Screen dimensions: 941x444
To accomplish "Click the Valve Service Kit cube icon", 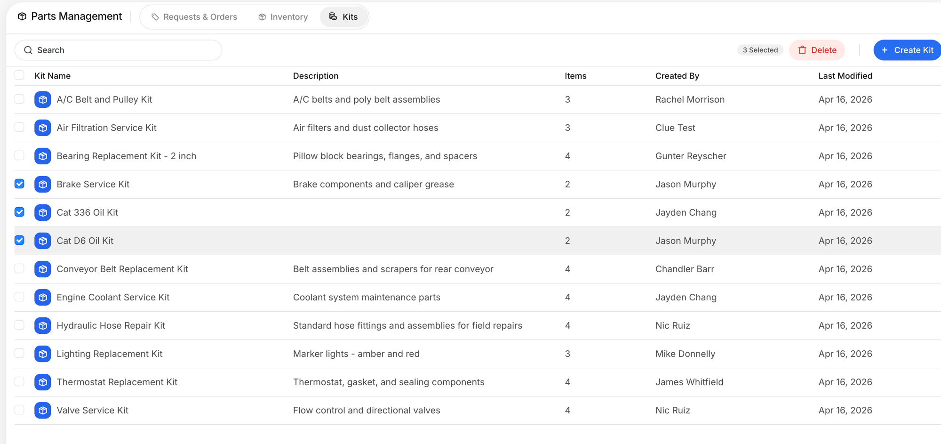I will [x=43, y=410].
